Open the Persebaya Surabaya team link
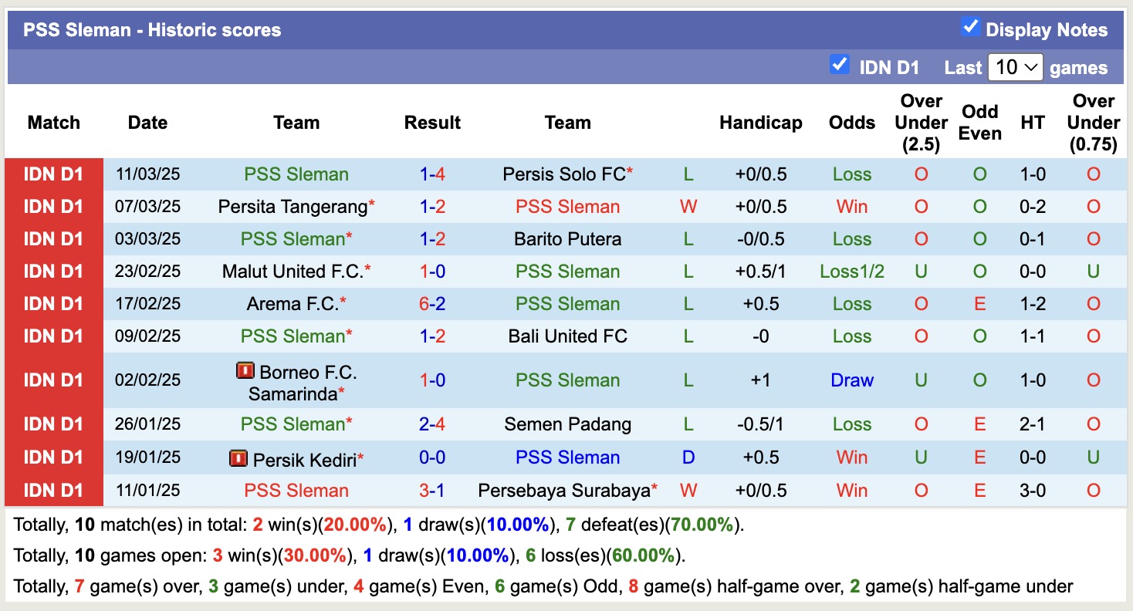Viewport: 1133px width, 611px height. pos(564,490)
